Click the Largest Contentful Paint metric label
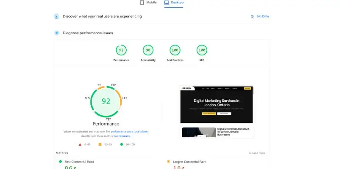Screen dimensions: 339x169 (x=189, y=162)
